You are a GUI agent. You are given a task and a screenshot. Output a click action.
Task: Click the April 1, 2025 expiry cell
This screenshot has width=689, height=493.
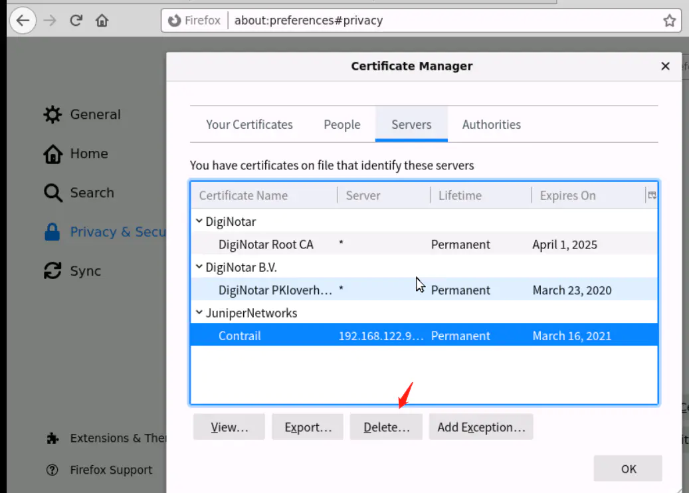(x=565, y=245)
